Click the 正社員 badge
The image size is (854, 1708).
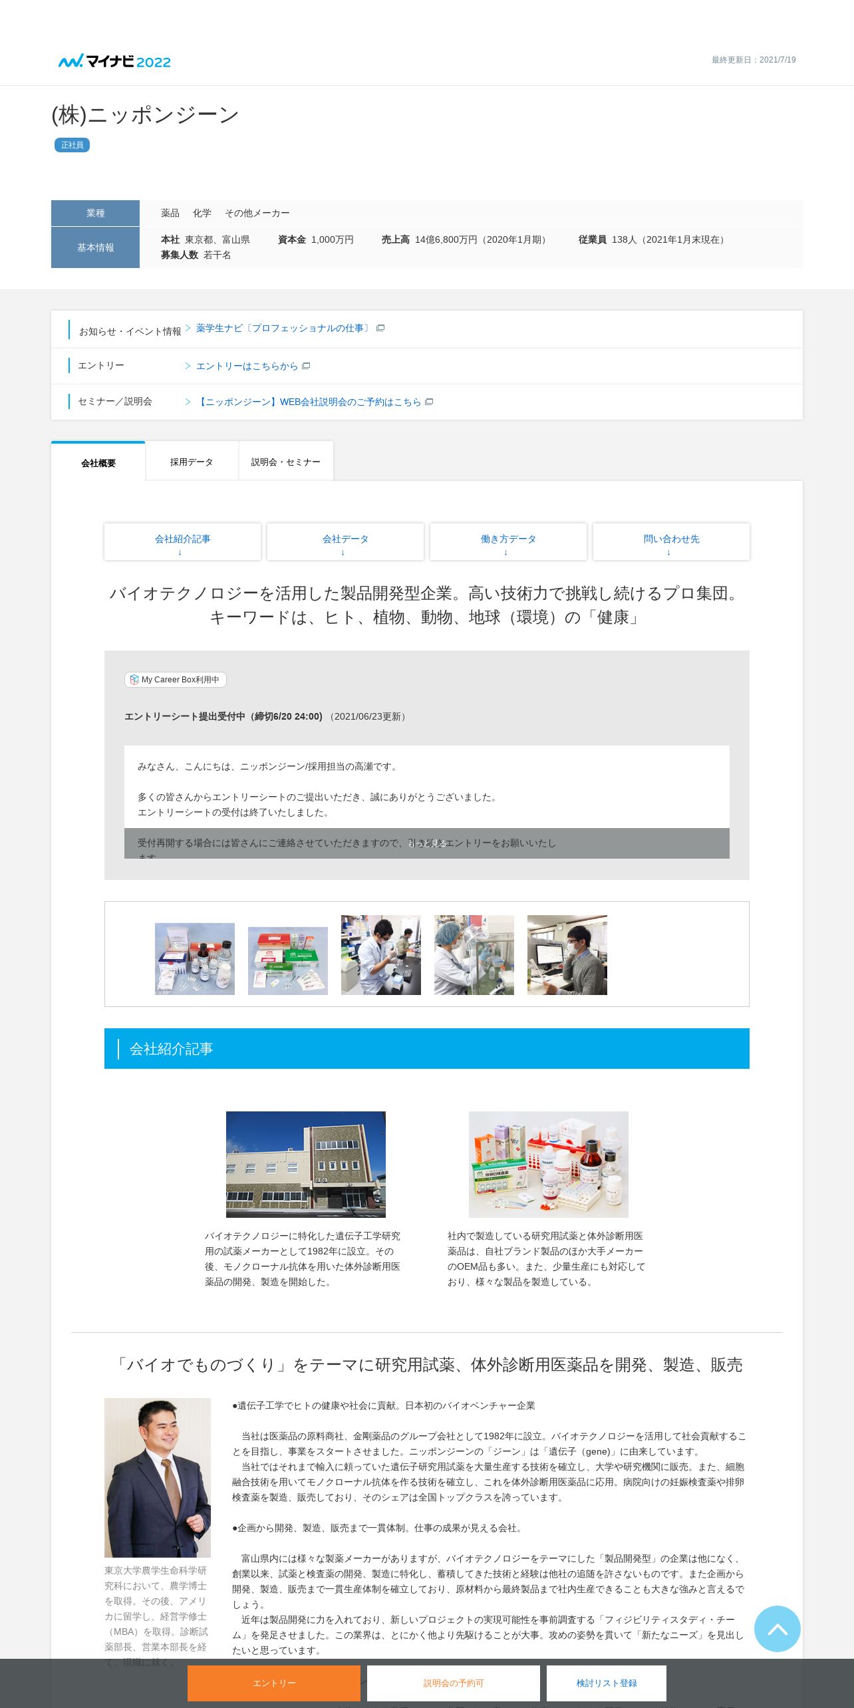point(72,145)
